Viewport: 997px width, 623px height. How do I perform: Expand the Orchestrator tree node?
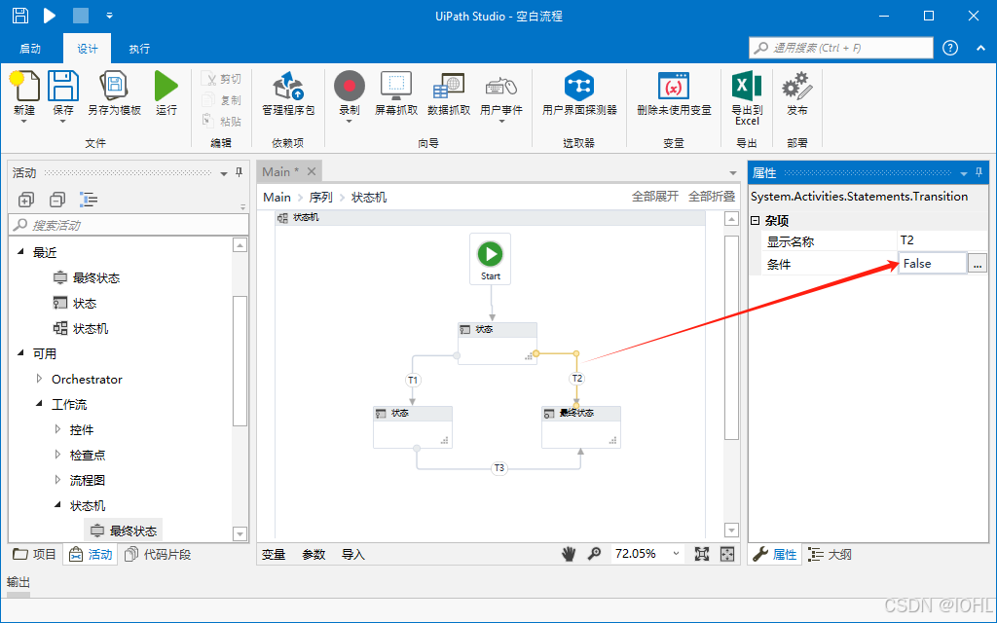click(x=39, y=379)
